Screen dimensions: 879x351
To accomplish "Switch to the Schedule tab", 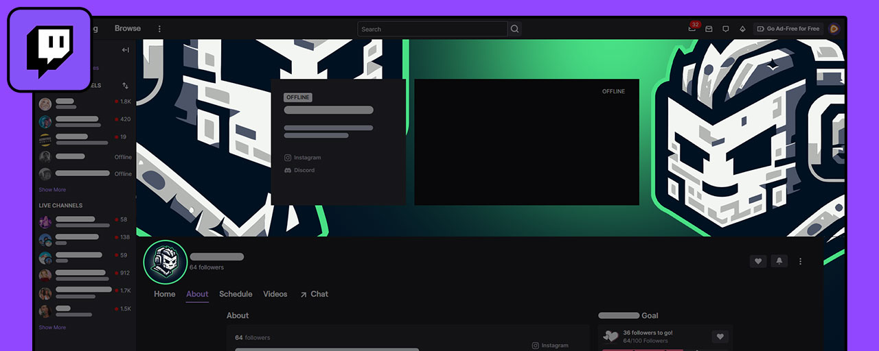I will pos(236,294).
